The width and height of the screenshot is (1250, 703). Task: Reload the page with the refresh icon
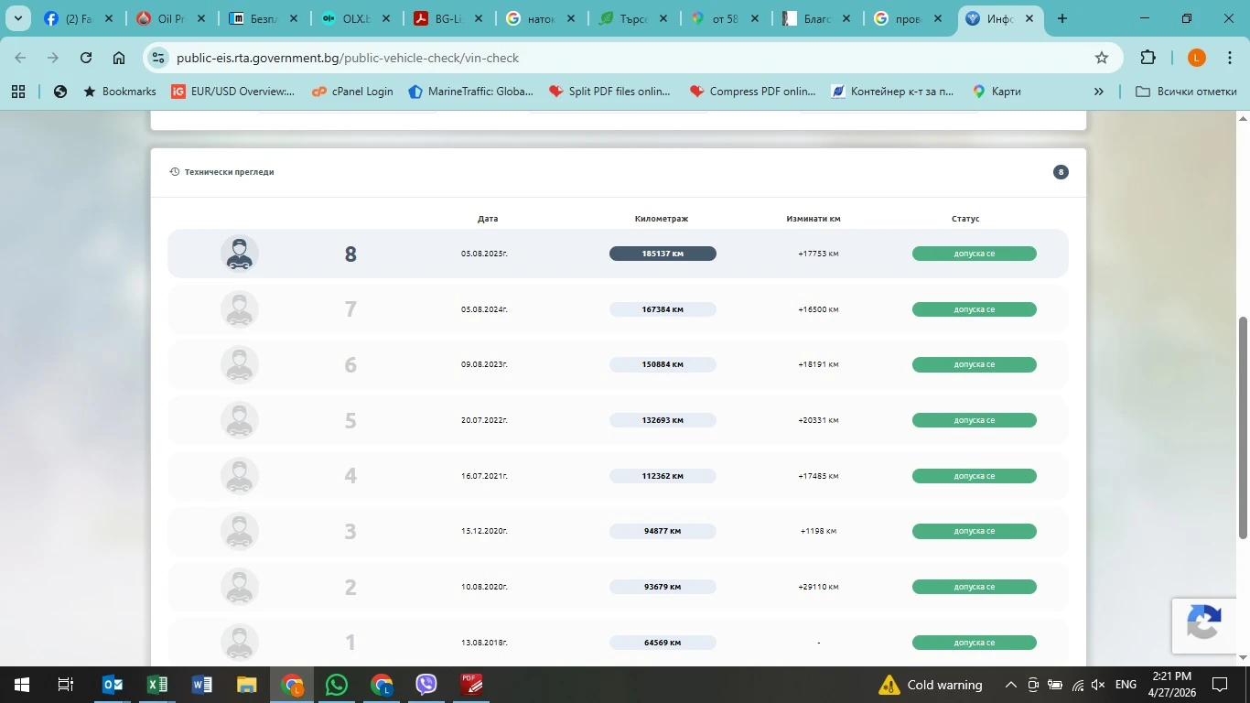(86, 58)
